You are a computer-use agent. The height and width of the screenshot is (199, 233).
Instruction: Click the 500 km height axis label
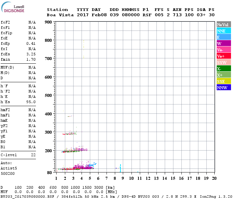pyautogui.click(x=48, y=96)
